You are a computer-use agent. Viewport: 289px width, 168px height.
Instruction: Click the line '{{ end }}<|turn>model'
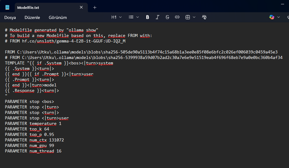pos(31,85)
